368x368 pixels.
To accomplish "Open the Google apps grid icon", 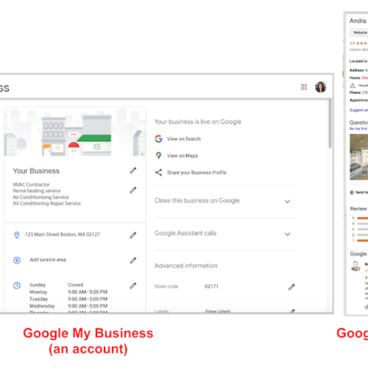I will click(x=304, y=87).
